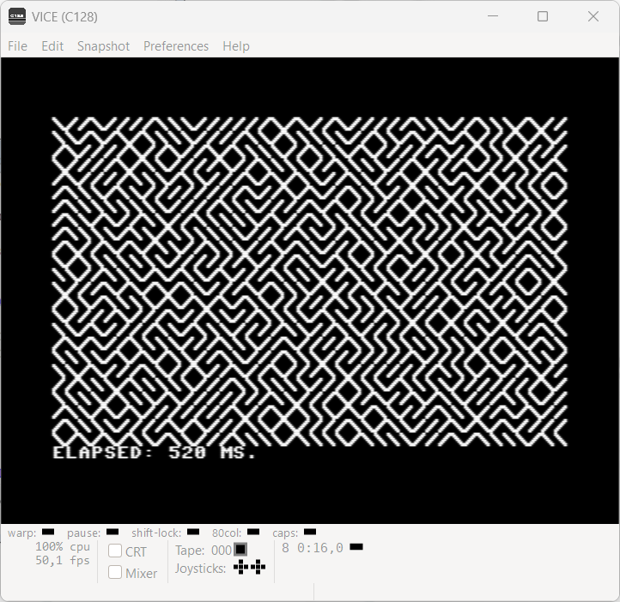Click the second joystick indicator icon
The width and height of the screenshot is (620, 602).
coord(258,568)
